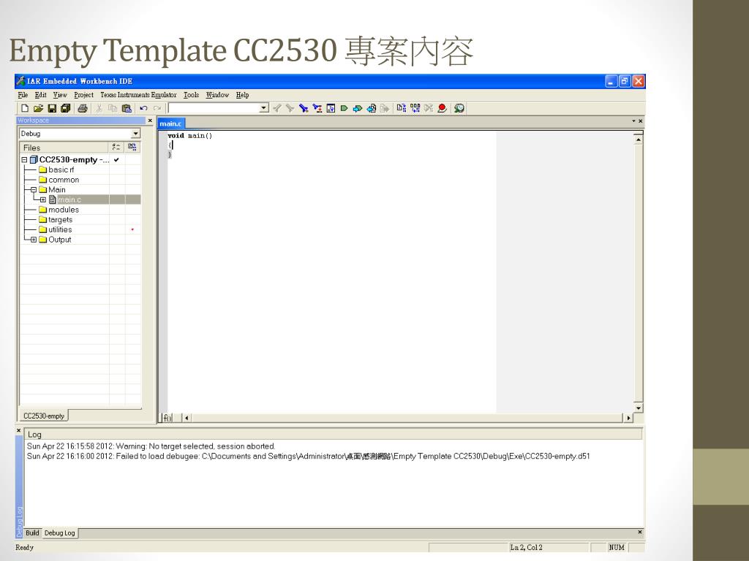Go to next bookmark with arrow icon
This screenshot has height=561, width=749.
point(357,108)
